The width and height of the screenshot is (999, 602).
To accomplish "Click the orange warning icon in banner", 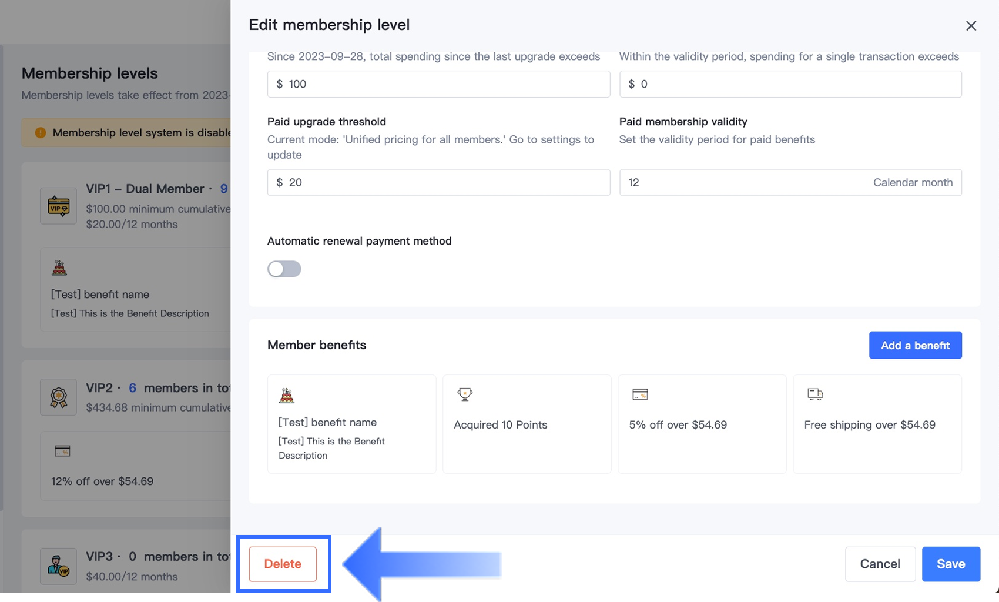I will click(x=41, y=133).
